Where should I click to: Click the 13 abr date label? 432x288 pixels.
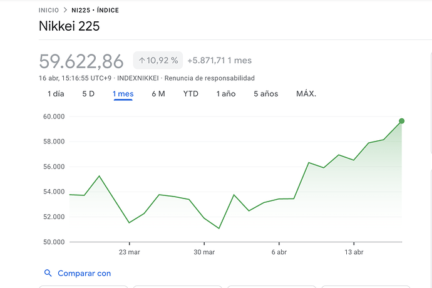(x=354, y=252)
